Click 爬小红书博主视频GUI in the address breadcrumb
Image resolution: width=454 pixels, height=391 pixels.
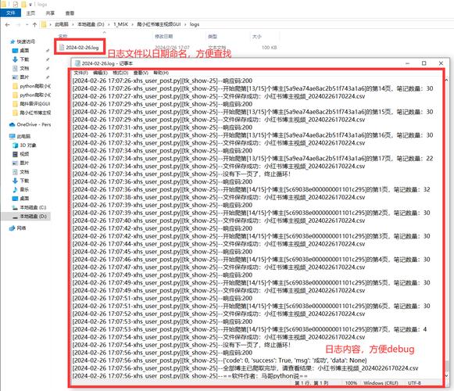coord(159,24)
